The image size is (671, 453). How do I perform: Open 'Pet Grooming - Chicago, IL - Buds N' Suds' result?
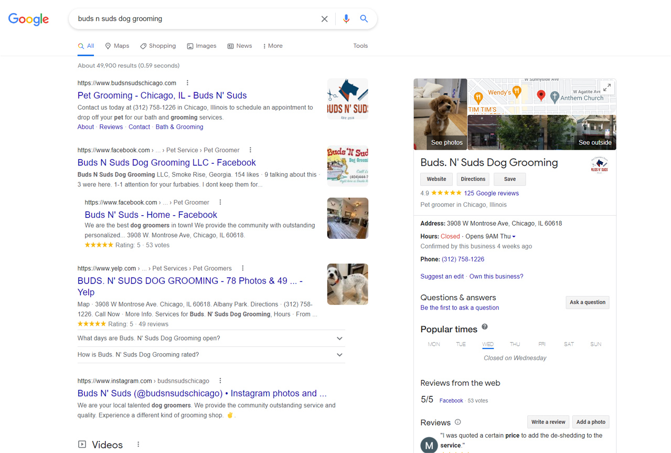click(x=162, y=96)
